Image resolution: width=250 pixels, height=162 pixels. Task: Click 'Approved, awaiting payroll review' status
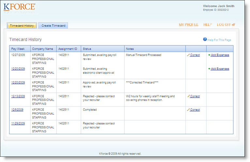[99, 84]
